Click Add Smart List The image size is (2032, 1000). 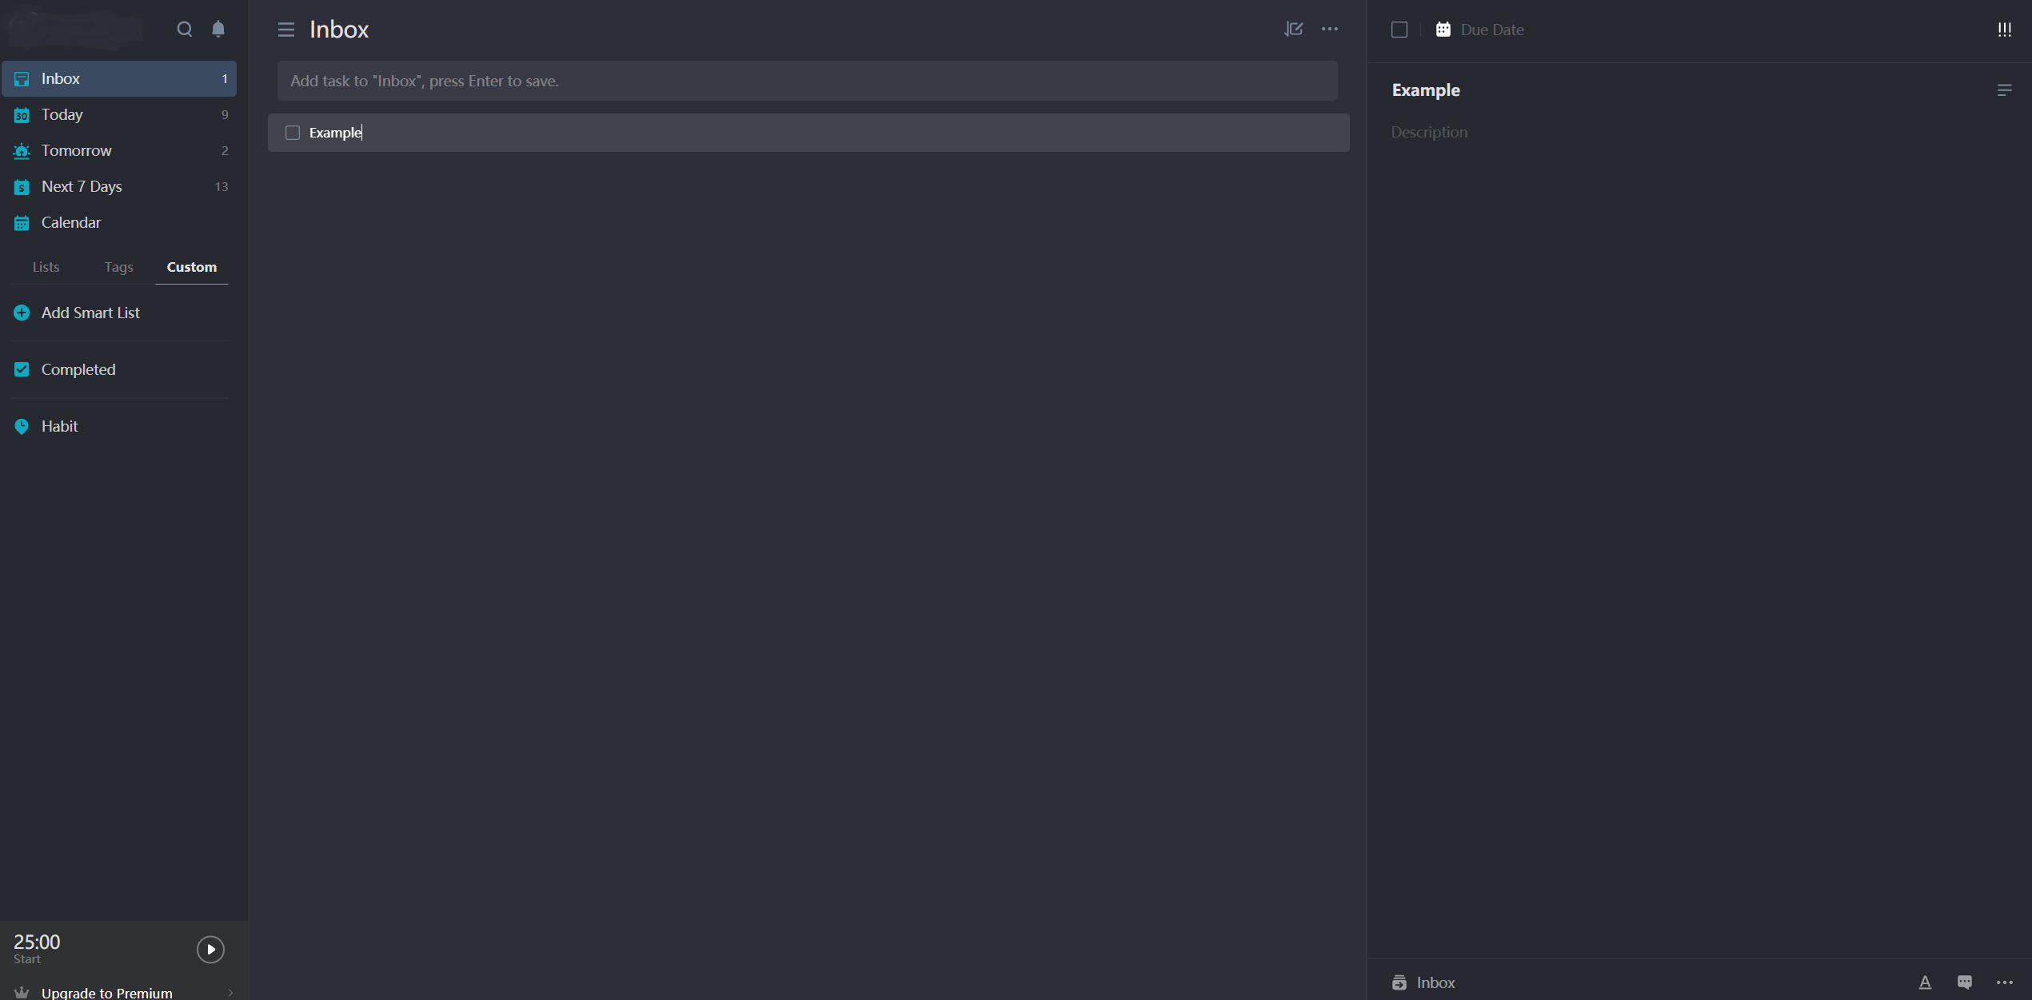pyautogui.click(x=90, y=313)
